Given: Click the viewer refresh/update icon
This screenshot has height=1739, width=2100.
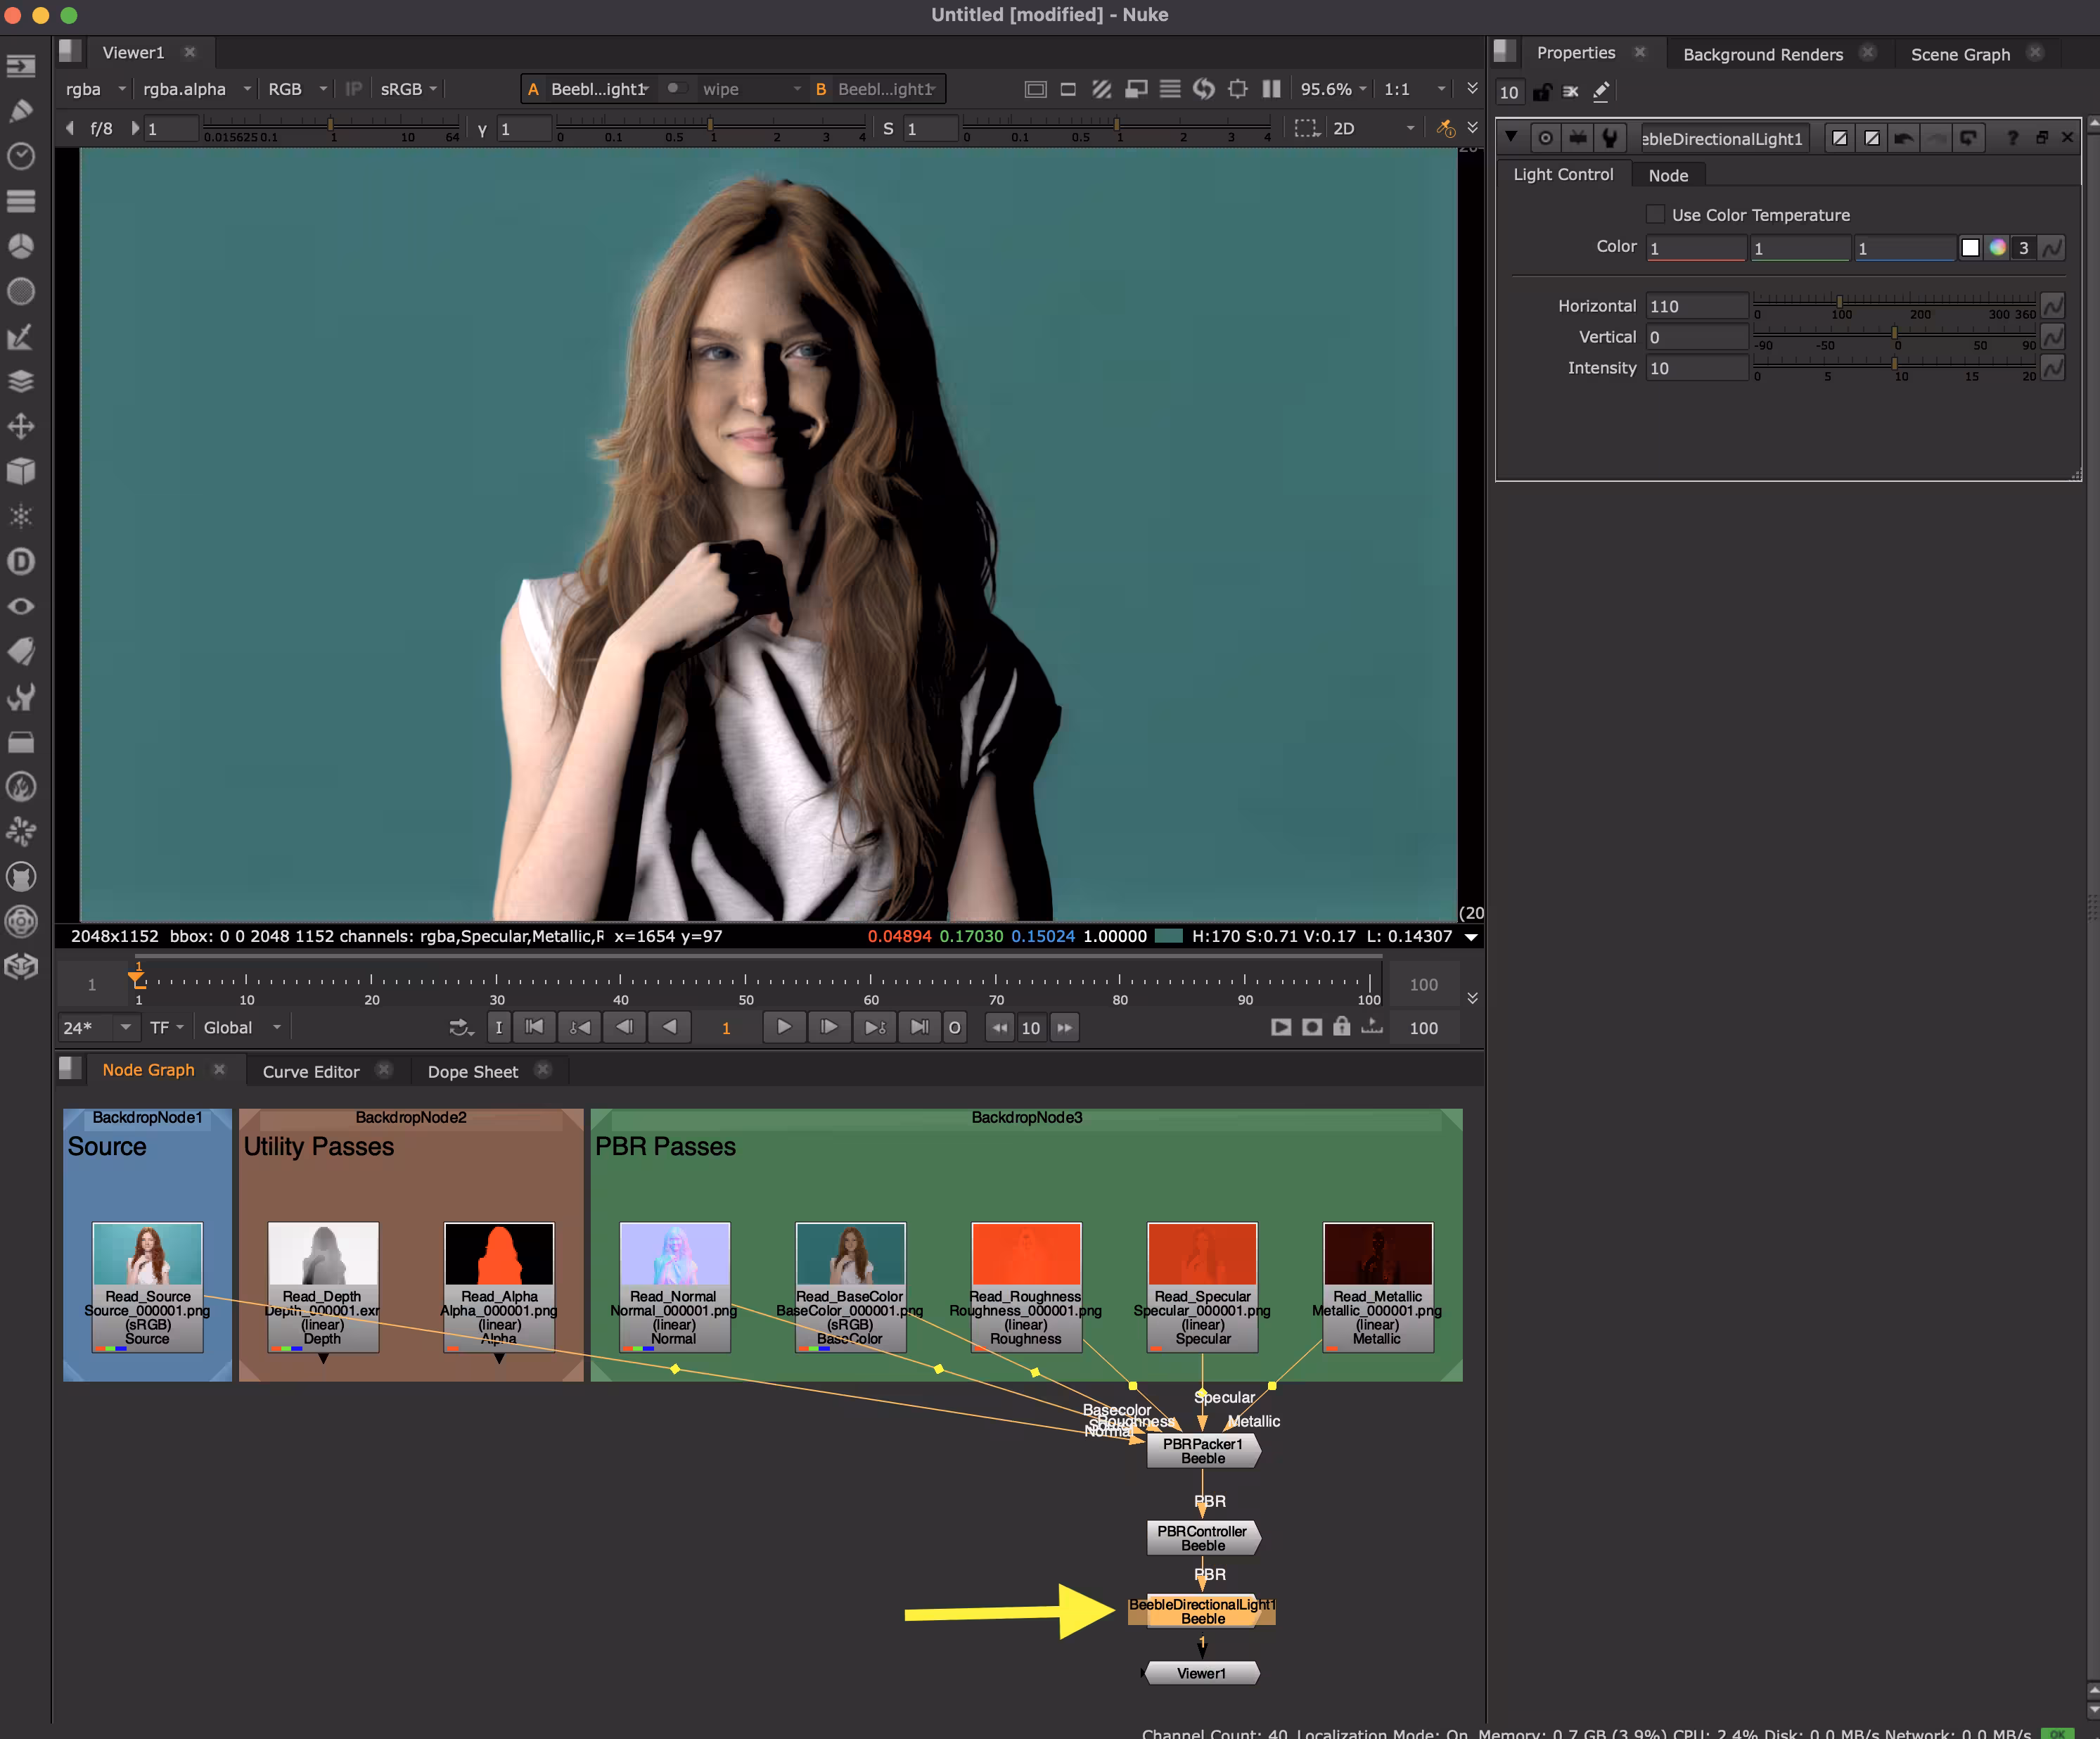Looking at the screenshot, I should click(1204, 89).
